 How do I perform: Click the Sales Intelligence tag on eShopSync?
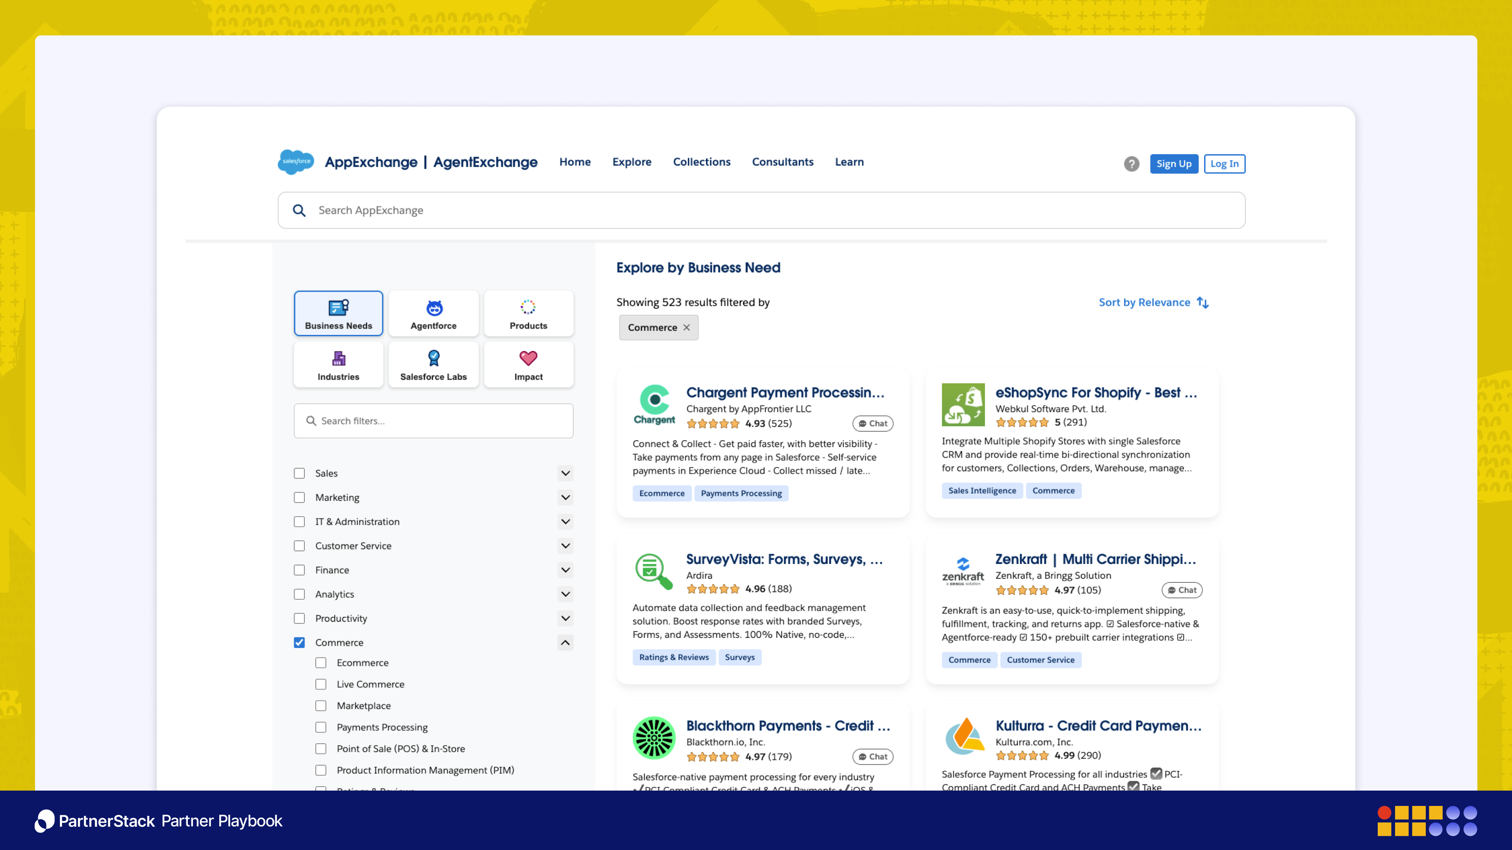click(982, 490)
